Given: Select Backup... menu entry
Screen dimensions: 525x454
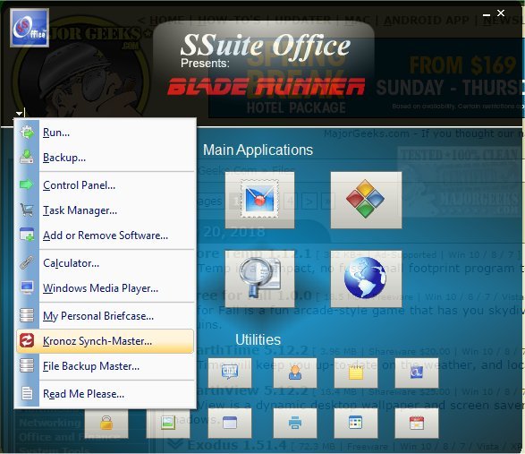Looking at the screenshot, I should point(105,158).
